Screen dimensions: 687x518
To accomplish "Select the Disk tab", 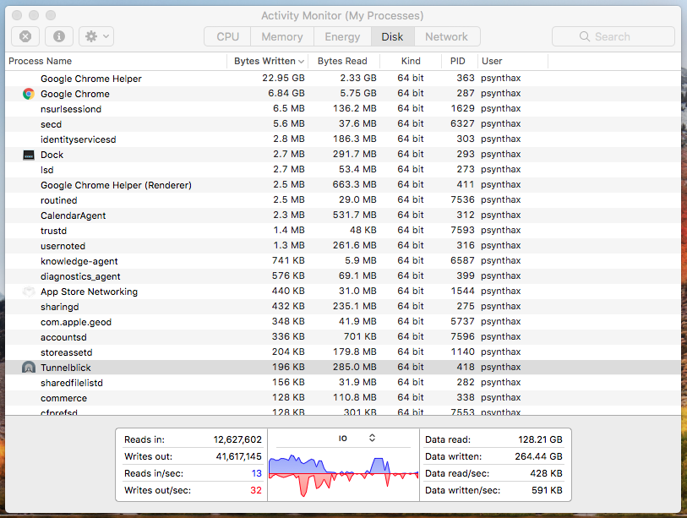I will pyautogui.click(x=392, y=36).
